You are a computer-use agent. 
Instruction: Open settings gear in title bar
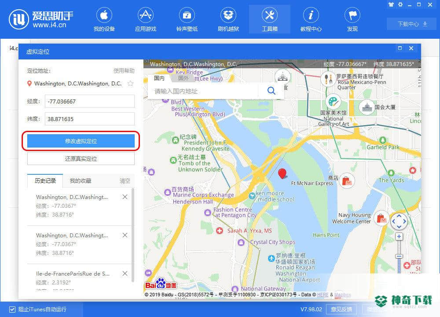(x=400, y=4)
